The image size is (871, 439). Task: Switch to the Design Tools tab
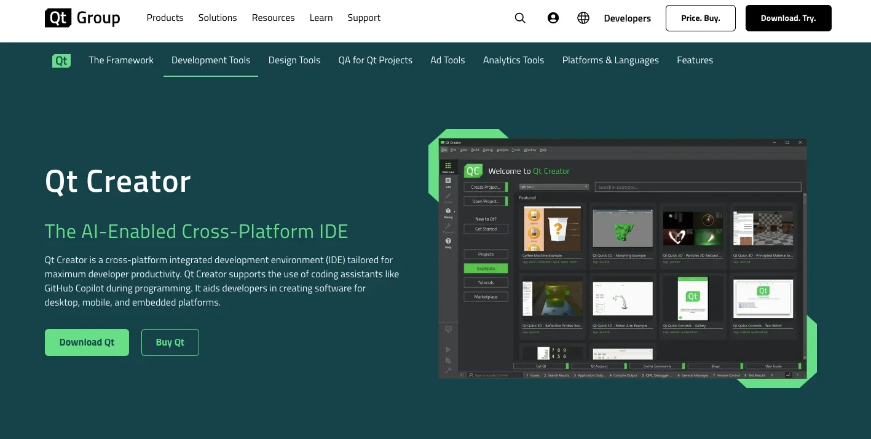(294, 60)
